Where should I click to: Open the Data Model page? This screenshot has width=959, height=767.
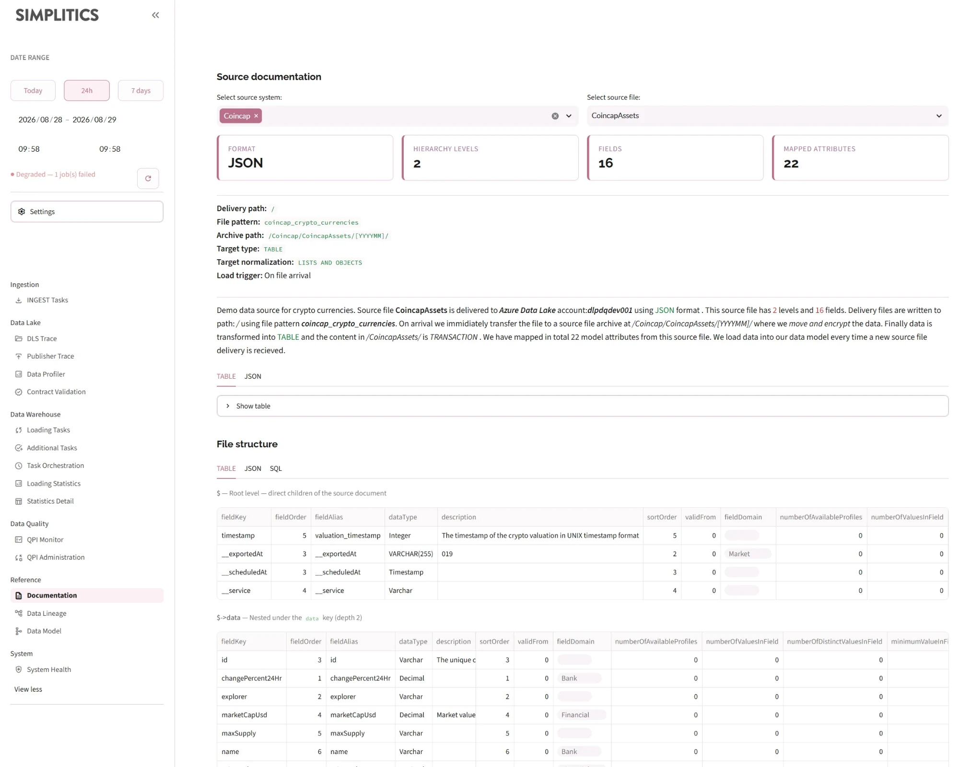[x=44, y=631]
